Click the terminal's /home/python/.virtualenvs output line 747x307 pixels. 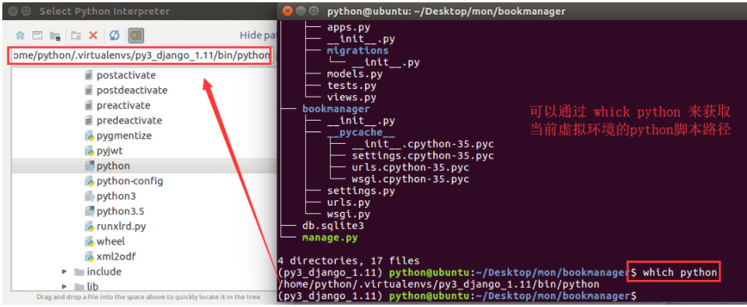point(439,285)
